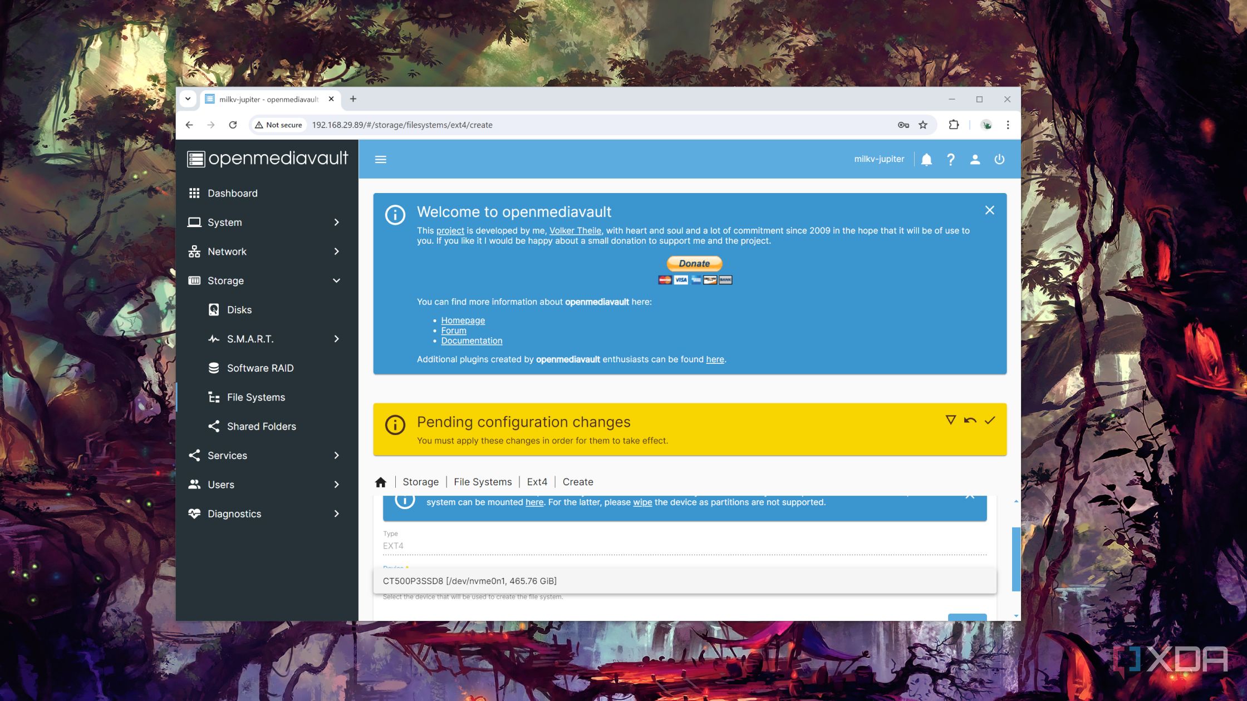Close the Welcome to openmediavault banner
This screenshot has height=701, width=1247.
click(x=989, y=210)
